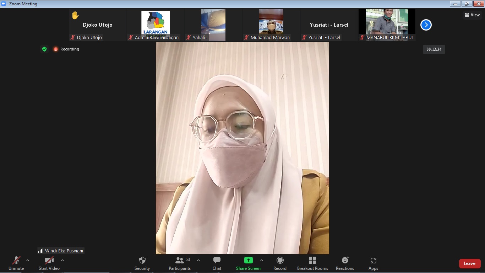Viewport: 485px width, 273px height.
Task: Expand audio options arrow beside Unmute
Action: point(28,260)
